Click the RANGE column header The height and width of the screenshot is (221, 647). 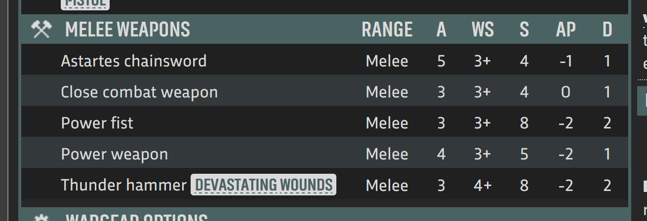click(387, 30)
